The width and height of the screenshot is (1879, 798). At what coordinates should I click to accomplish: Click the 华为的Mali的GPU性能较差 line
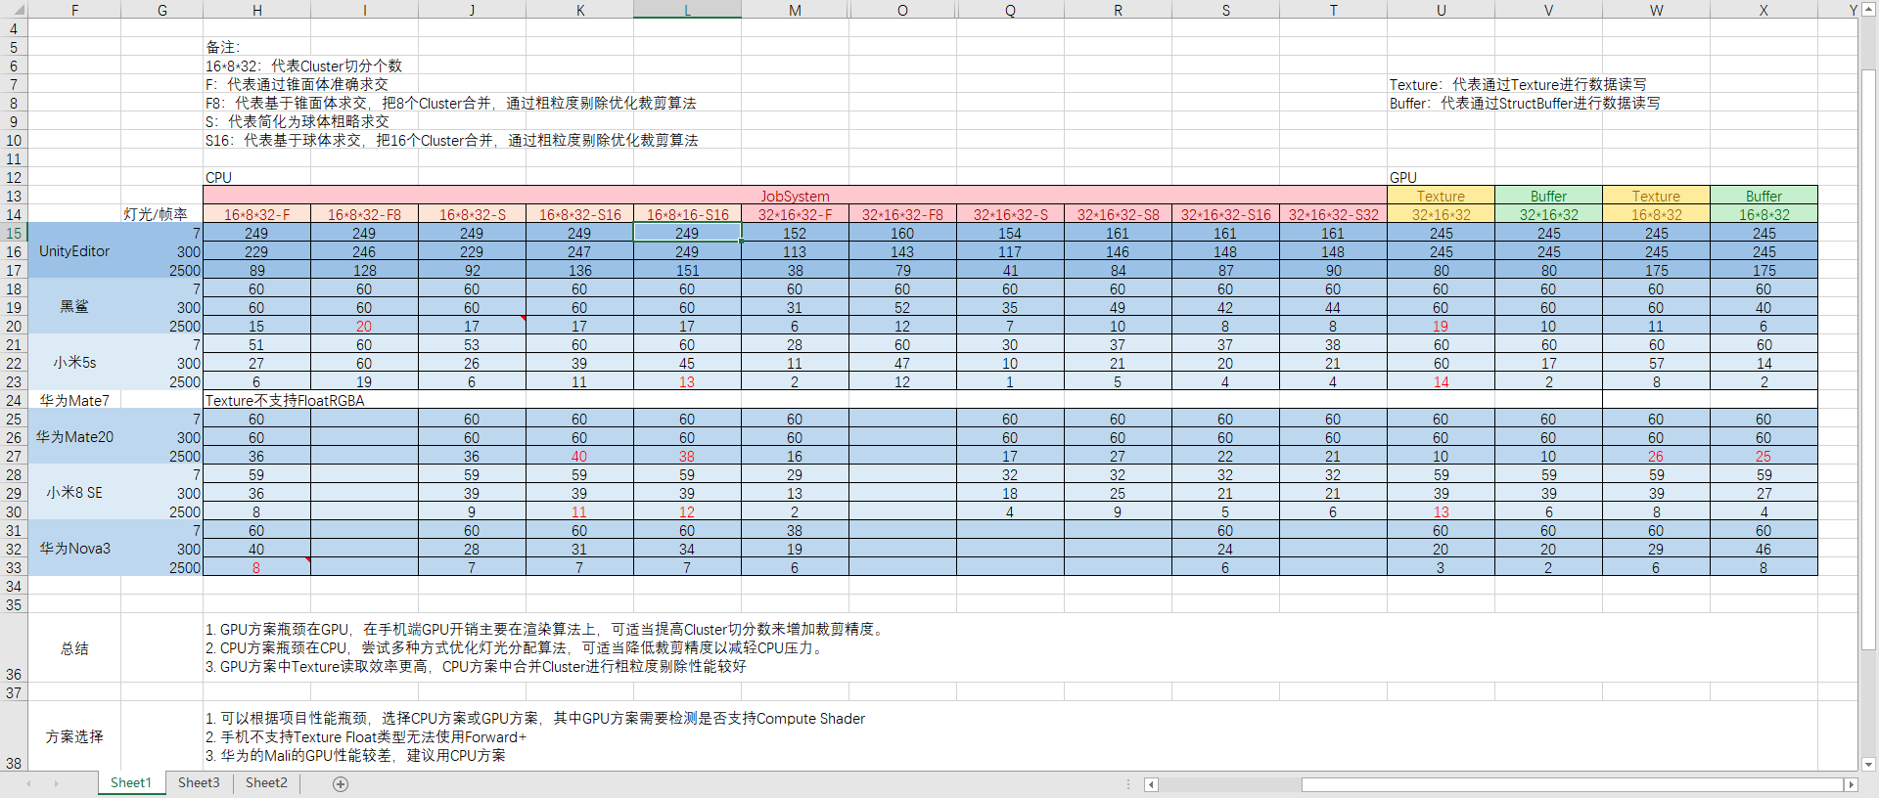coord(355,755)
